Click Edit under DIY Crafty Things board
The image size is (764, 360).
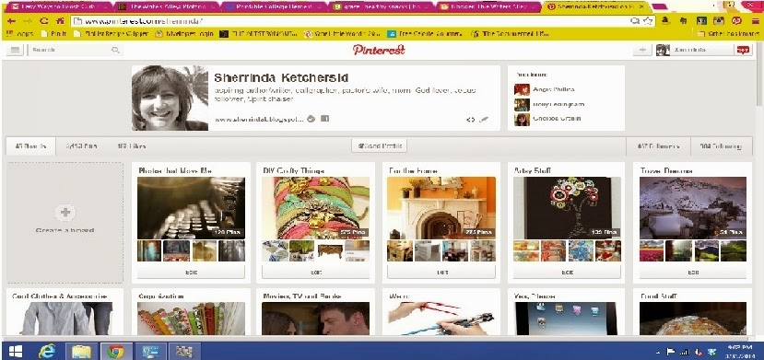316,273
